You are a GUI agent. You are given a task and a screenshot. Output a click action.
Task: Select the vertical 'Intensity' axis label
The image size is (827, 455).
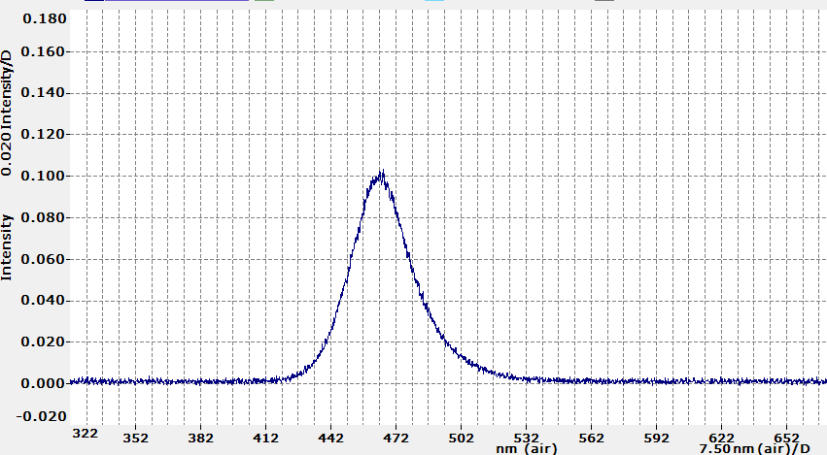(7, 246)
